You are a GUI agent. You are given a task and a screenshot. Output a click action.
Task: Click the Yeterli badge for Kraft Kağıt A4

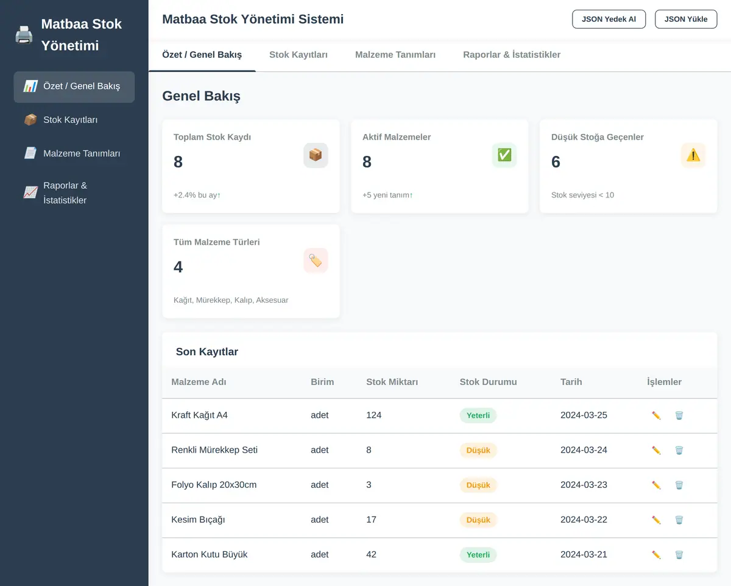478,415
